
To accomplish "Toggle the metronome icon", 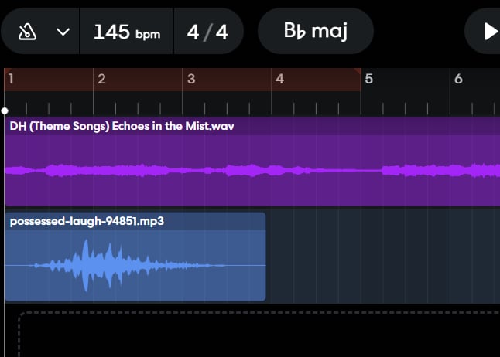I will [x=27, y=32].
